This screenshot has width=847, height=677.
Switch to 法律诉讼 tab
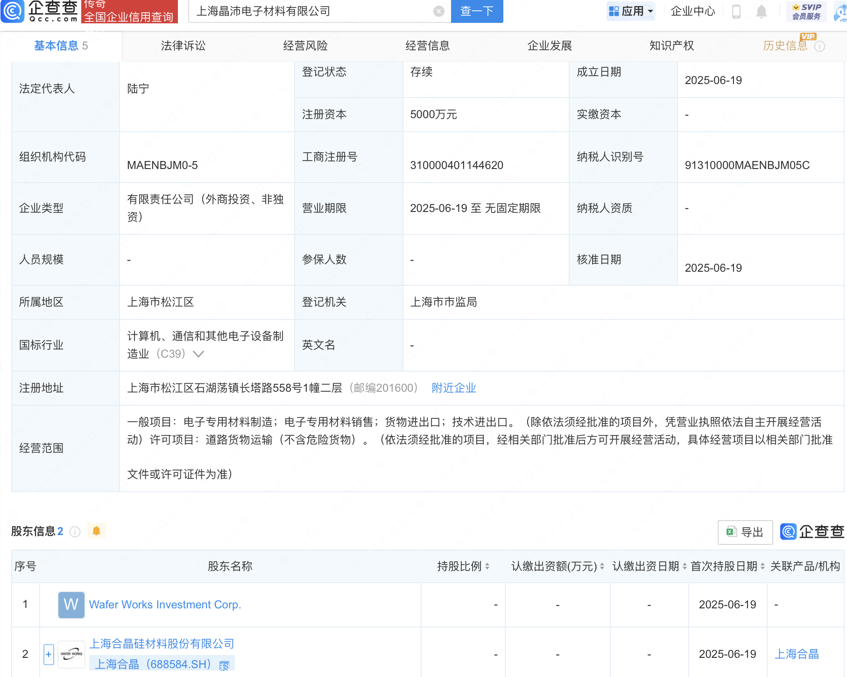point(183,46)
